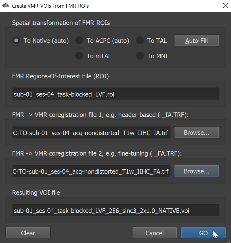Clear all the dialog fields
Image resolution: width=231 pixels, height=243 pixels.
coord(28,233)
